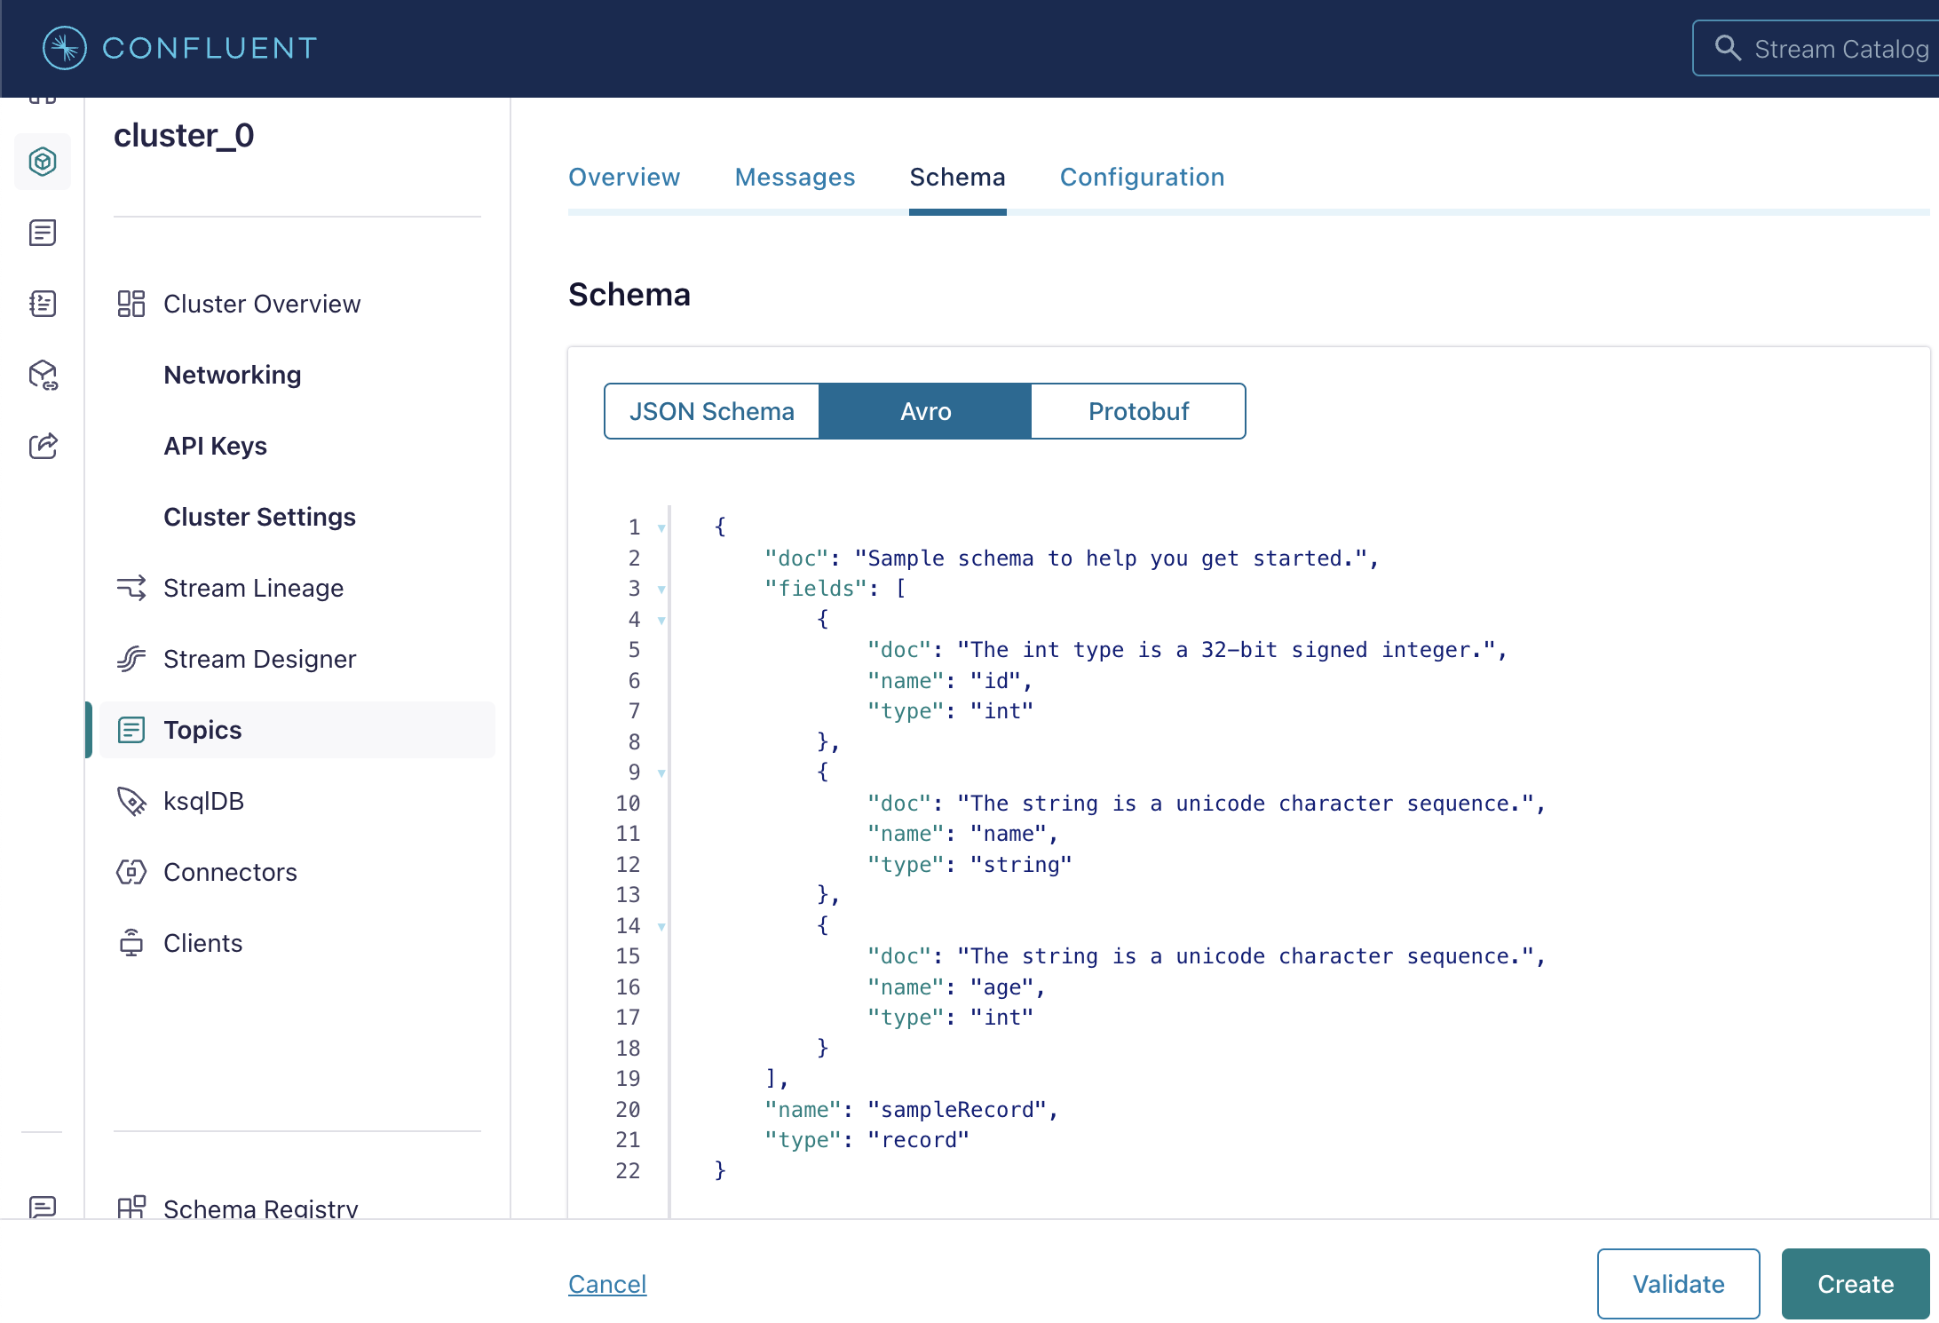Open the environments cube icon in left rail
Screen dimensions: 1939x1323
pyautogui.click(x=43, y=162)
